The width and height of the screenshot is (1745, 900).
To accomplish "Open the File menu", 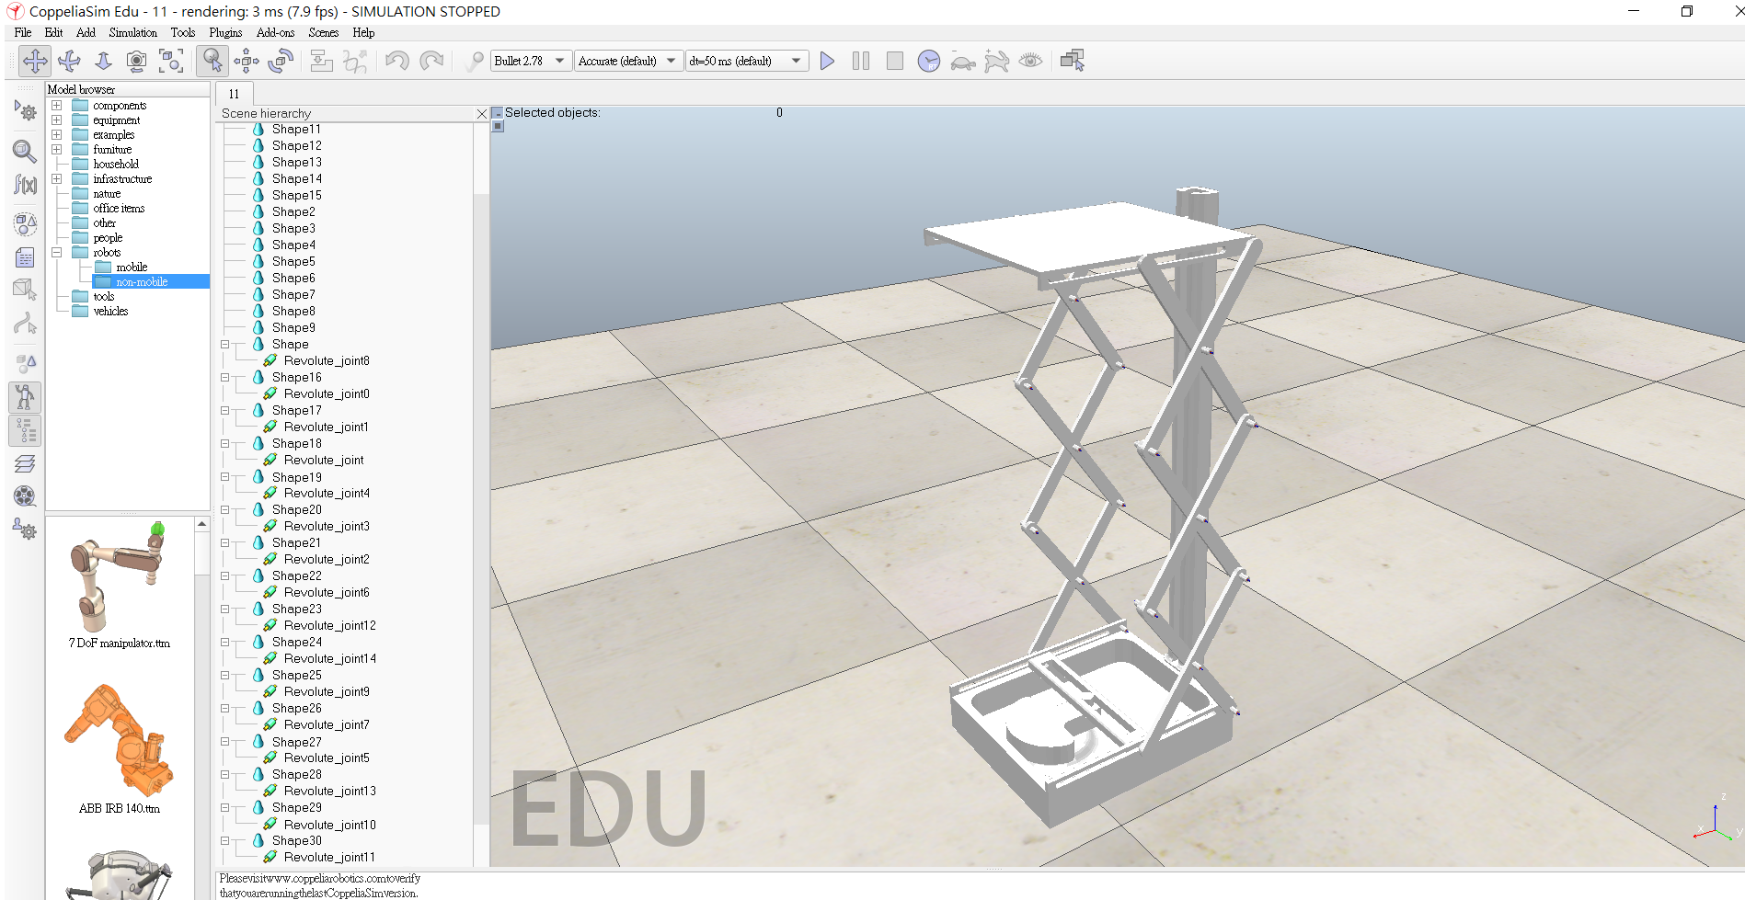I will 23,32.
